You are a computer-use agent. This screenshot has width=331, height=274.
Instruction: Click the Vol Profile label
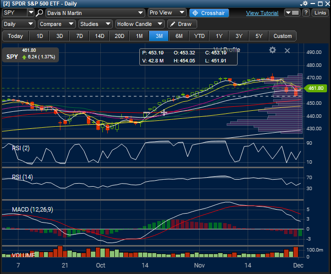click(x=227, y=50)
